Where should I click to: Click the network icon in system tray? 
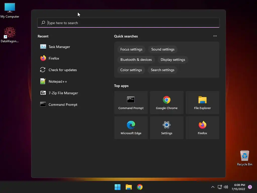point(220,187)
